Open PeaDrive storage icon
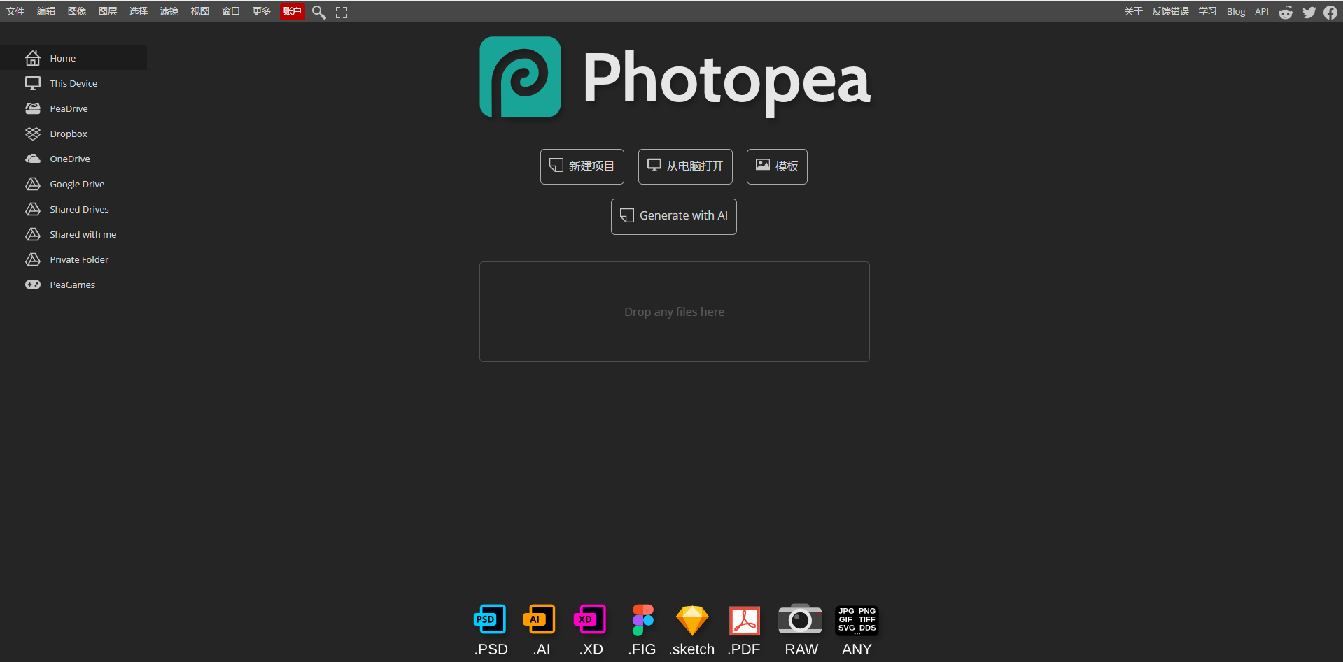 33,108
